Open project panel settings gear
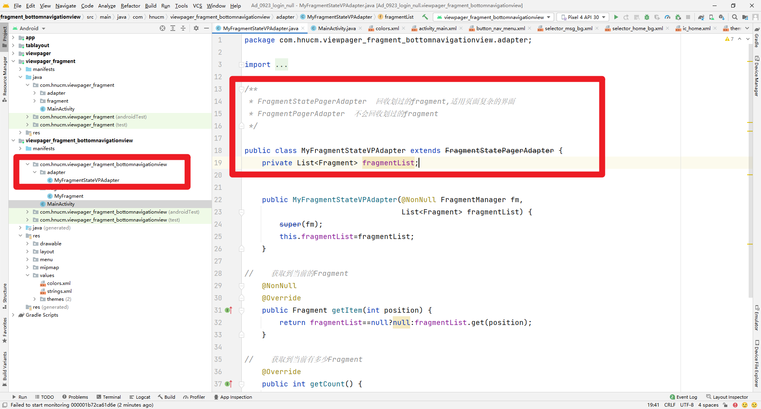 pyautogui.click(x=196, y=28)
